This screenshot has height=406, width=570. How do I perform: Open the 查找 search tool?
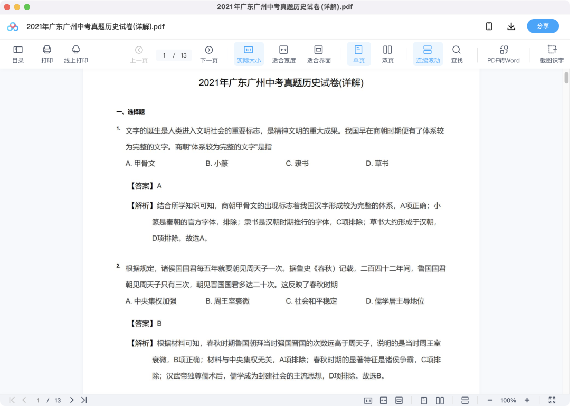pos(457,54)
